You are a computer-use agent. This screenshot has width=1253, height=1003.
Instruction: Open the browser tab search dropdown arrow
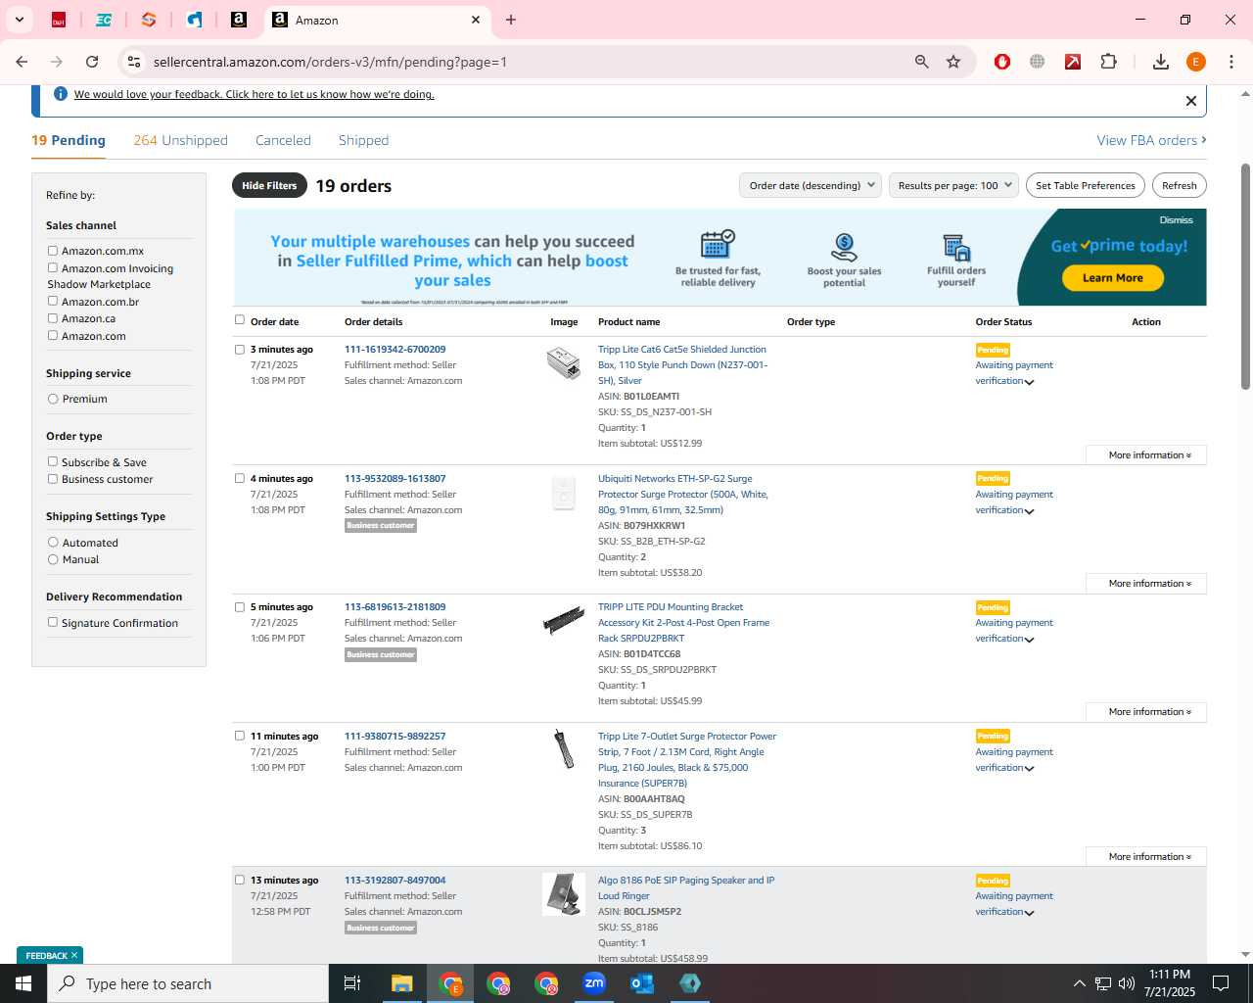pyautogui.click(x=20, y=20)
